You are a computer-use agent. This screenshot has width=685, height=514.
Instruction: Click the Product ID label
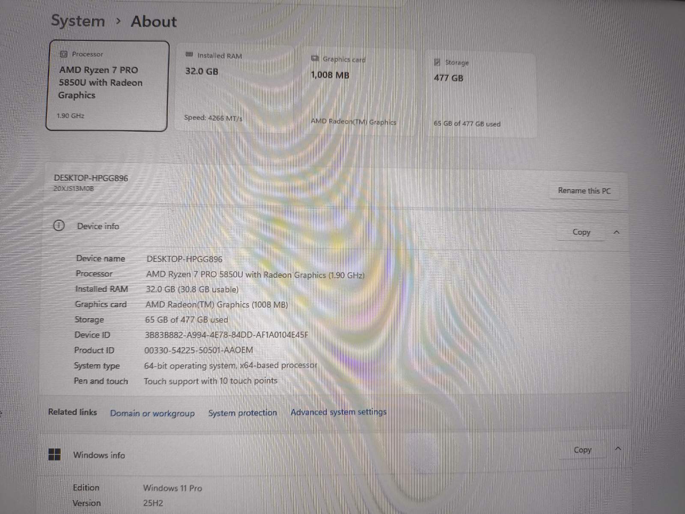pos(94,350)
